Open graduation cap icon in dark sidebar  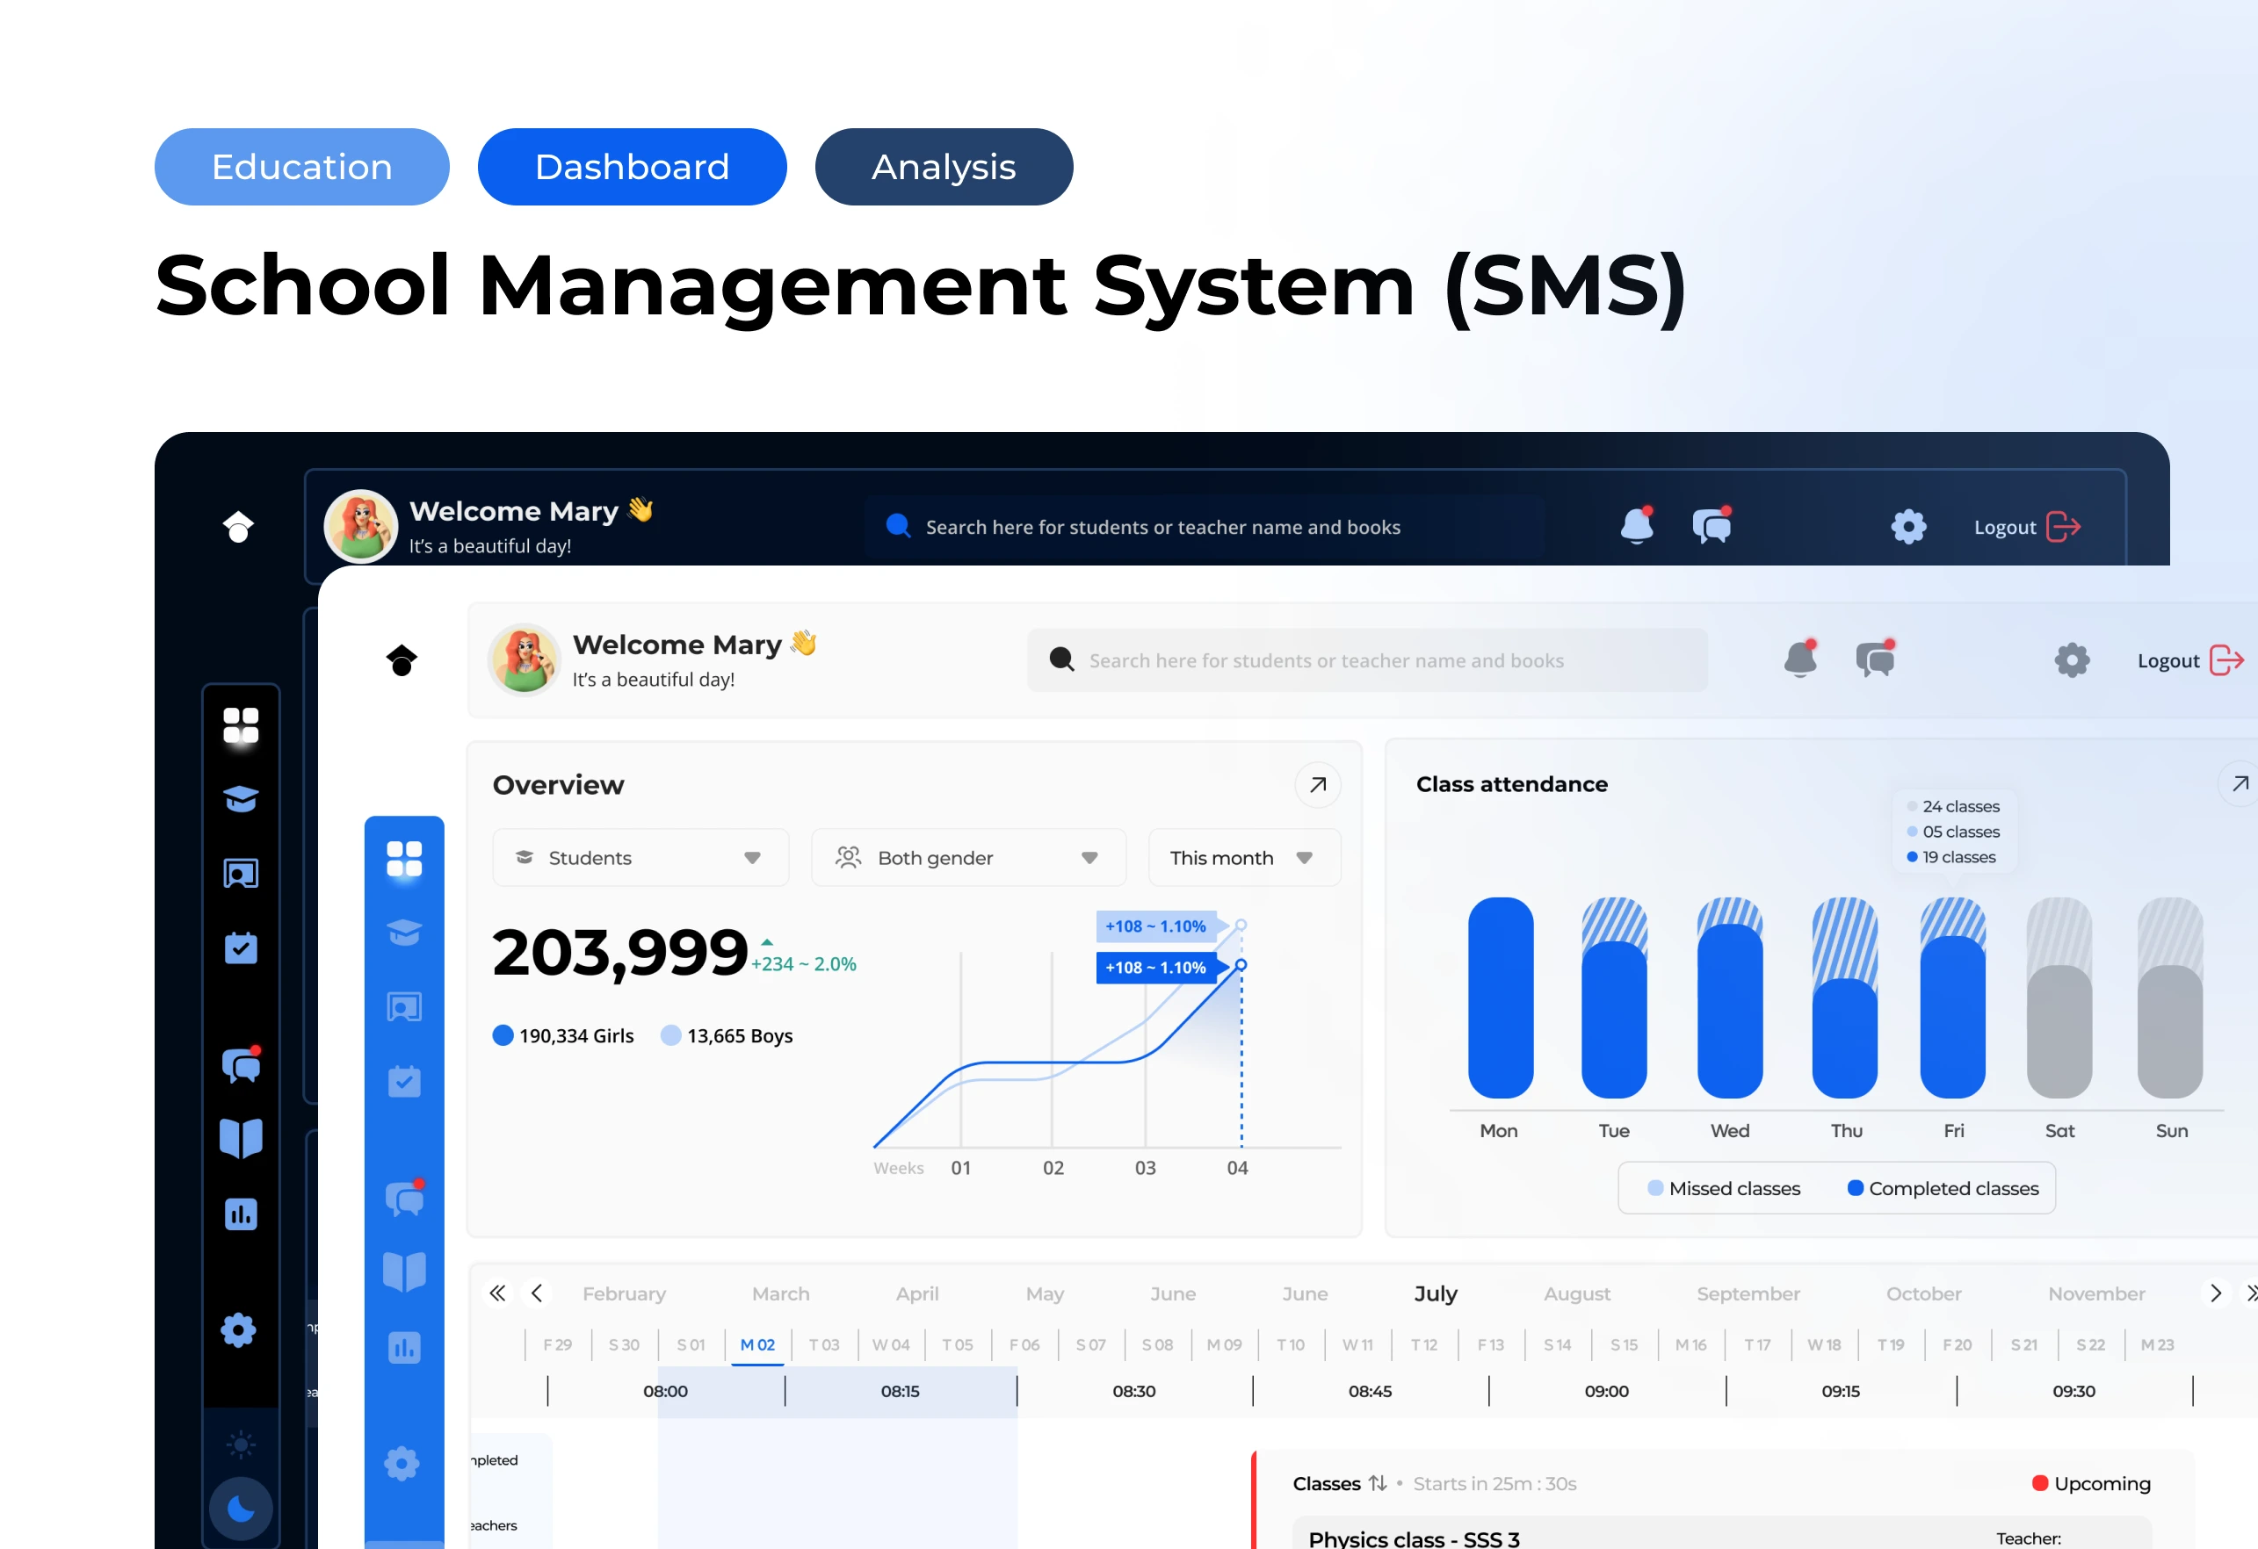pos(241,798)
